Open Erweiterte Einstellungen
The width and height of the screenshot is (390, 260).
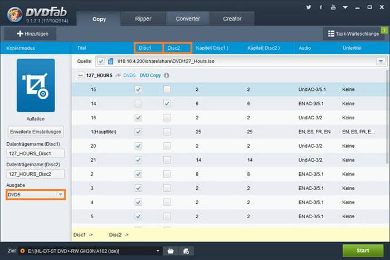36,132
